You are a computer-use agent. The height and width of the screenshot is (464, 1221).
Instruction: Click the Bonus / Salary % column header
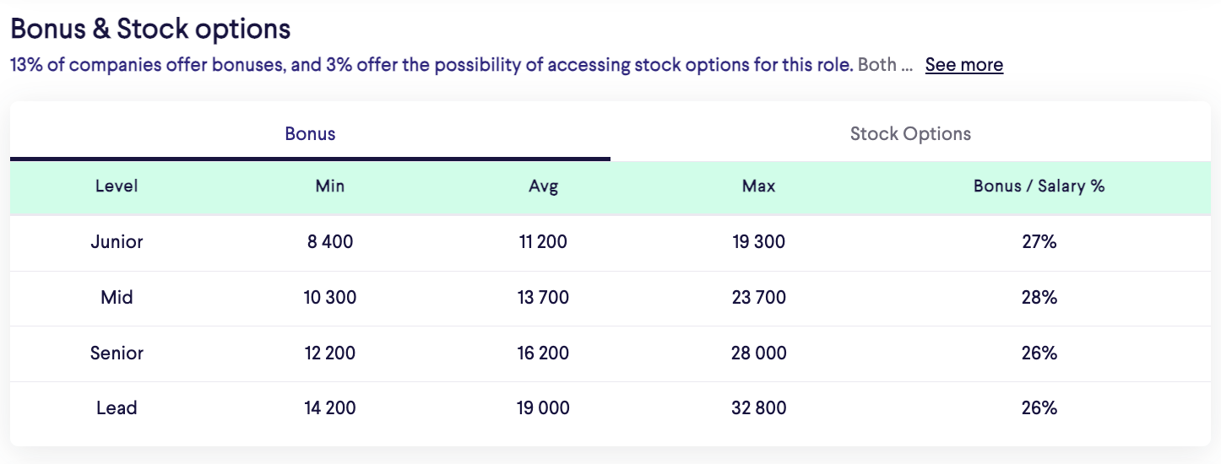pos(1039,186)
